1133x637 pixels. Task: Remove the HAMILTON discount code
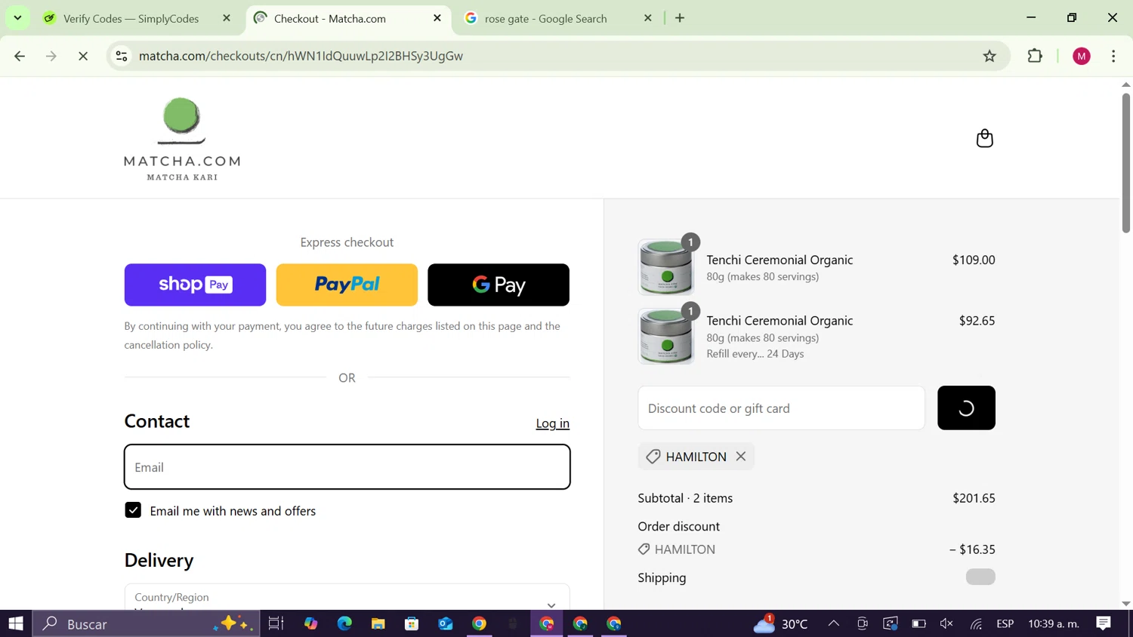pos(741,456)
